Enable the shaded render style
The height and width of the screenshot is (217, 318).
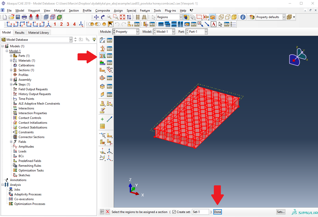(234, 17)
